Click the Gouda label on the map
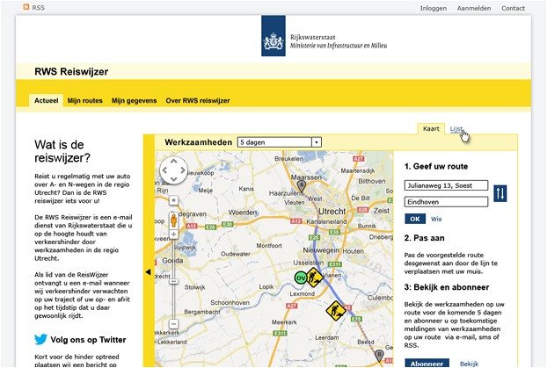Screen dimensions: 547x368 click(x=172, y=261)
